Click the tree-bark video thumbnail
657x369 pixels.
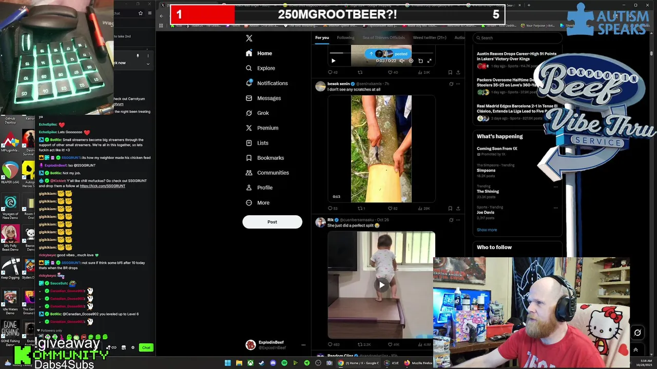(381, 149)
